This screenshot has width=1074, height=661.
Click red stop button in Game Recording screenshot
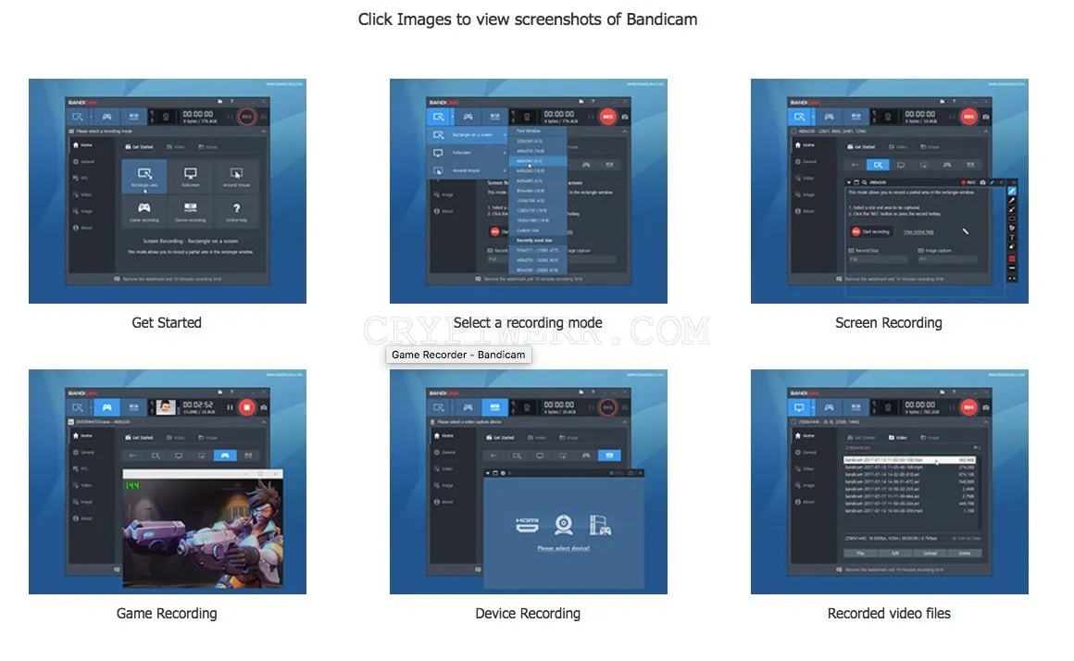[246, 407]
